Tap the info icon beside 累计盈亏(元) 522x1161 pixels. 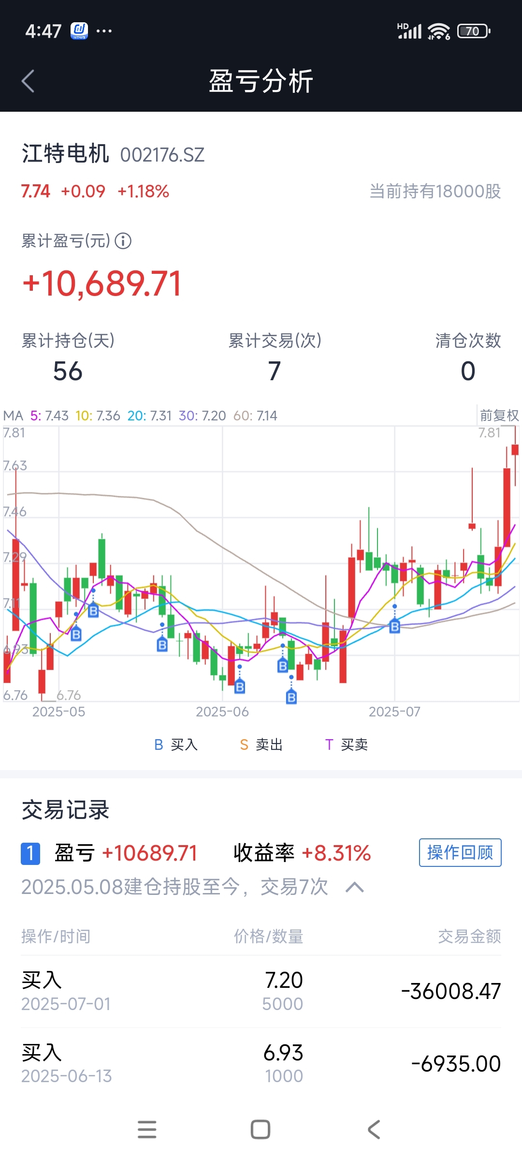(x=123, y=241)
